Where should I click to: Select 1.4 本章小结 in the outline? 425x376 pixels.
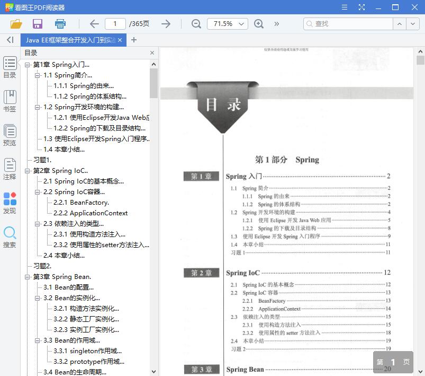click(x=64, y=150)
